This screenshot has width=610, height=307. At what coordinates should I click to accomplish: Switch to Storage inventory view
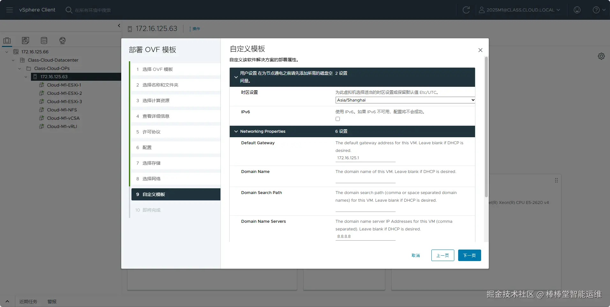pyautogui.click(x=44, y=41)
